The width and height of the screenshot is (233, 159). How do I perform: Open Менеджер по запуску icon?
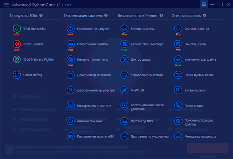pyautogui.click(x=71, y=29)
